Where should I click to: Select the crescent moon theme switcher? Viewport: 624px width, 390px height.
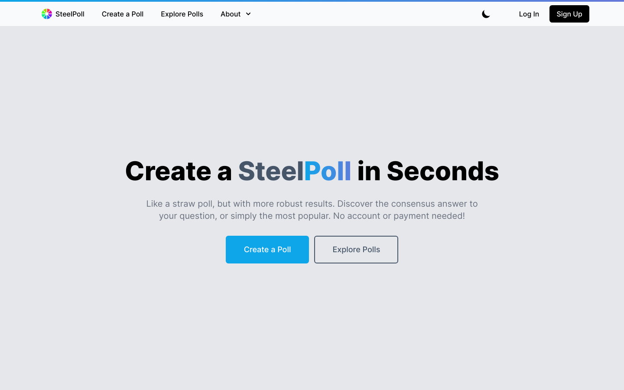(x=486, y=14)
